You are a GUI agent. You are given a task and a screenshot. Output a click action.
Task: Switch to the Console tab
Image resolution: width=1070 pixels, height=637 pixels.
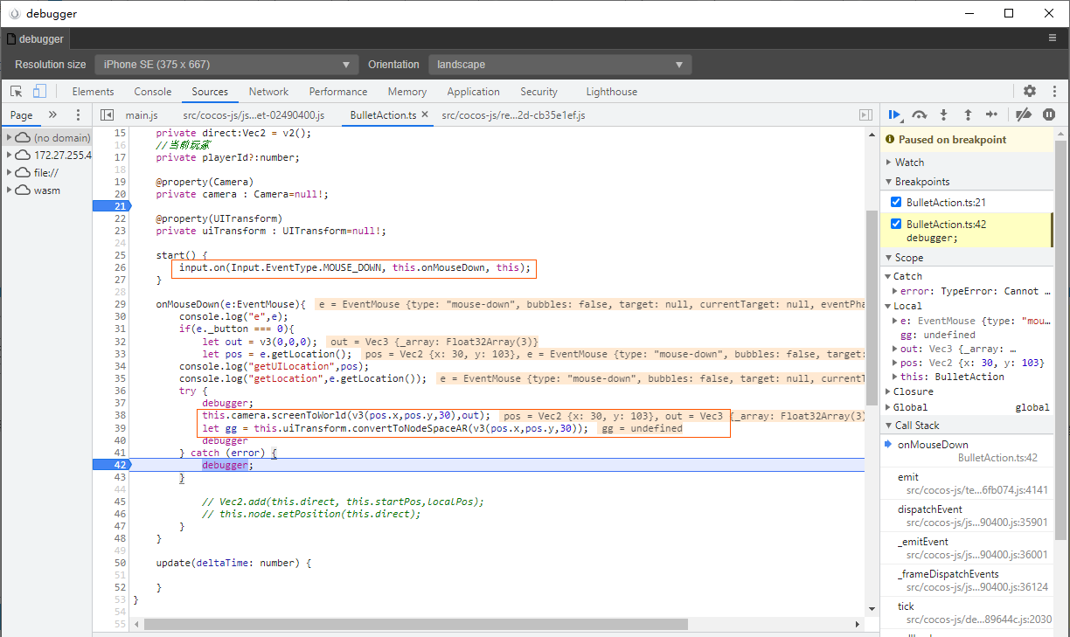click(153, 92)
